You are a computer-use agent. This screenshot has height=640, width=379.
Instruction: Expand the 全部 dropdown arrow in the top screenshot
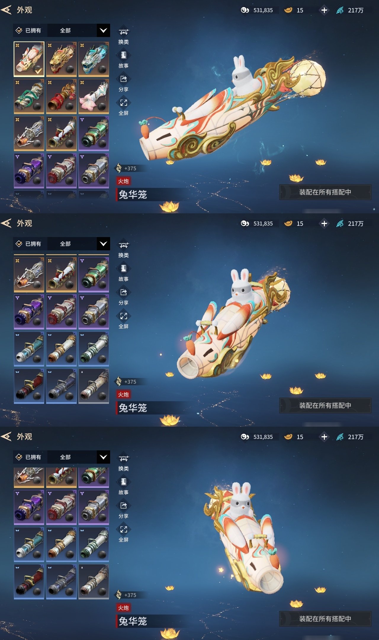(103, 31)
